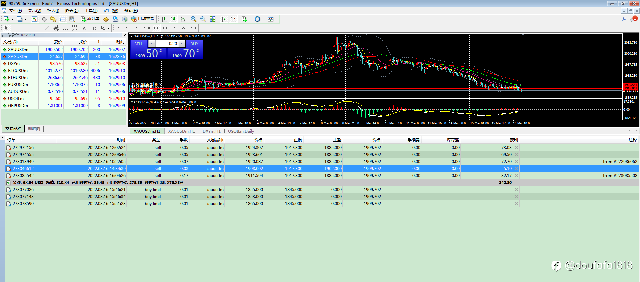Image resolution: width=640 pixels, height=282 pixels.
Task: Select the horizontal line drawing tool
Action: coord(37,28)
